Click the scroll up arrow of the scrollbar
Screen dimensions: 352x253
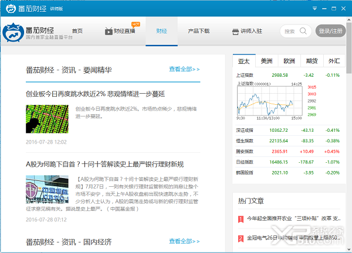tap(349, 20)
